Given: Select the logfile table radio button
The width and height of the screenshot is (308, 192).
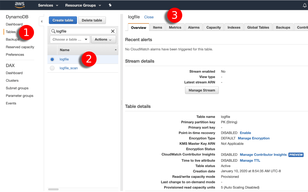Looking at the screenshot, I should point(52,59).
